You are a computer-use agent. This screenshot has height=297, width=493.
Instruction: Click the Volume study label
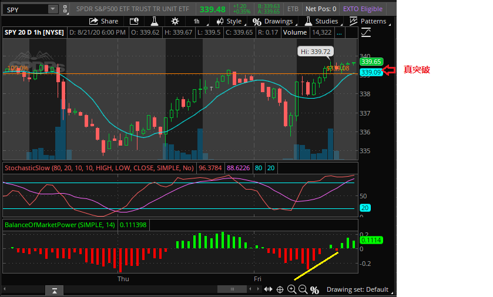point(295,33)
